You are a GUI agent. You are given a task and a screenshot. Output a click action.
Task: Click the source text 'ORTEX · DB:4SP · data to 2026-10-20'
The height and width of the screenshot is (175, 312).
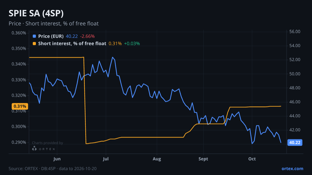coord(60,169)
